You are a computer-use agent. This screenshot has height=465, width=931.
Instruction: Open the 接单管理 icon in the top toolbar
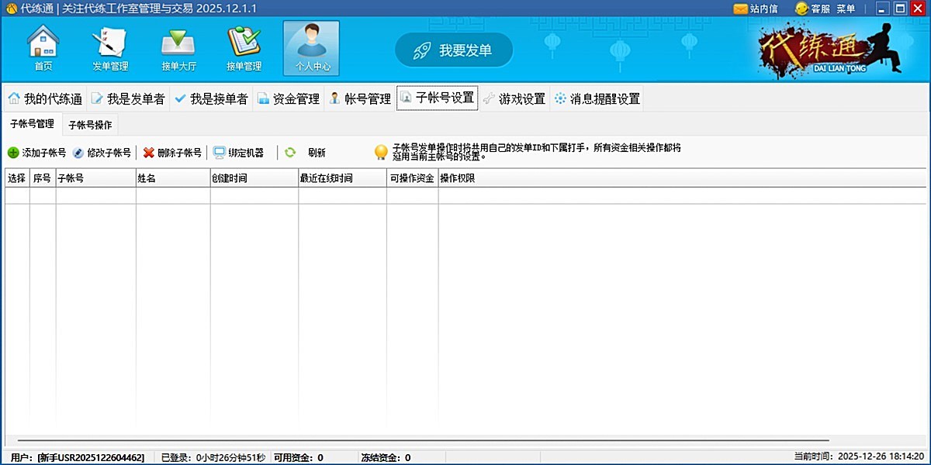tap(244, 46)
